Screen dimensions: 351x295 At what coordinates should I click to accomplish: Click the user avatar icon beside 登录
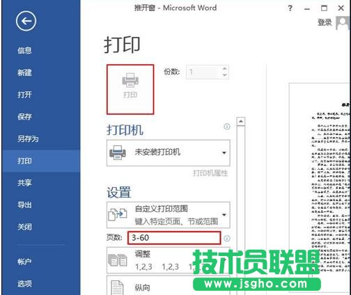tap(343, 23)
